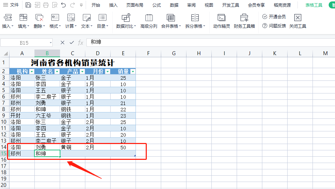Open the 销量 filter dropdown
This screenshot has height=189, width=335.
[133, 71]
